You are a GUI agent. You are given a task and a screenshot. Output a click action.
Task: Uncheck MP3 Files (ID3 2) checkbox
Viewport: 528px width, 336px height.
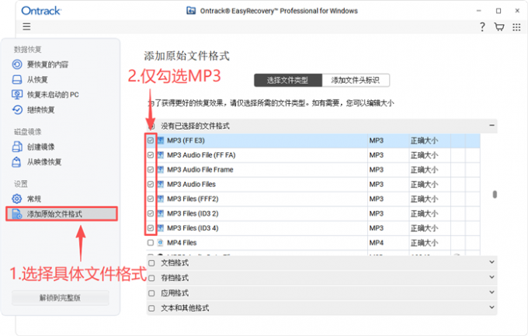tap(151, 213)
